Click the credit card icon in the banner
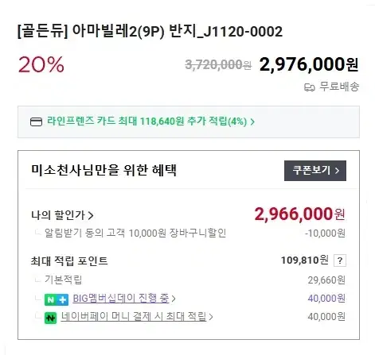The height and width of the screenshot is (355, 375). (x=36, y=122)
